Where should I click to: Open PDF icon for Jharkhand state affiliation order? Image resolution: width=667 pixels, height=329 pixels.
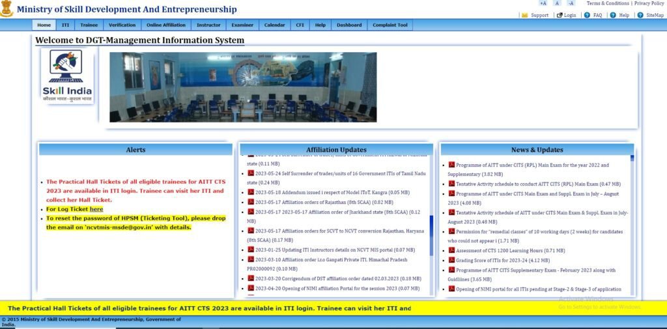click(251, 212)
